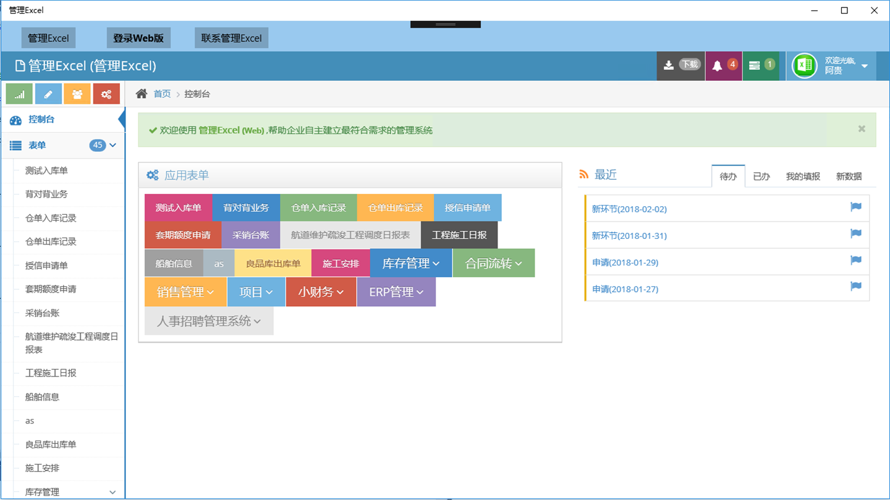Viewport: 890px width, 500px height.
Task: Open the 申请(2018-01-27) to-do item
Action: [x=625, y=289]
